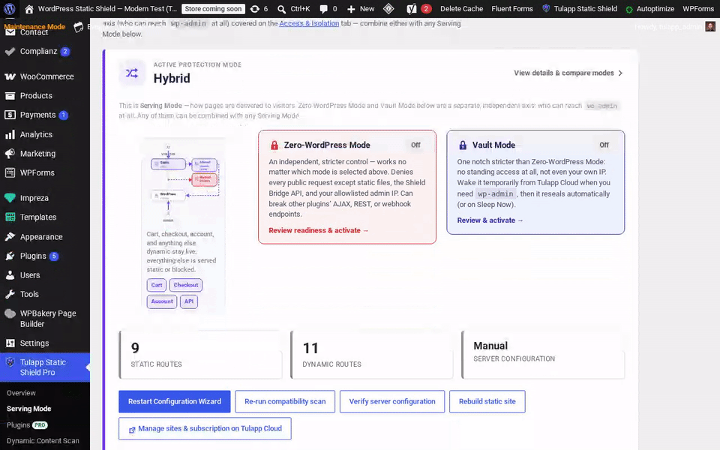This screenshot has width=720, height=450.
Task: Click Verify server configuration button
Action: click(392, 402)
